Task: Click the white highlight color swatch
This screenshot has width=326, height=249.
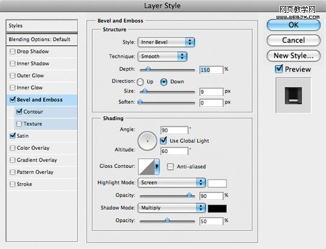Action: 217,183
